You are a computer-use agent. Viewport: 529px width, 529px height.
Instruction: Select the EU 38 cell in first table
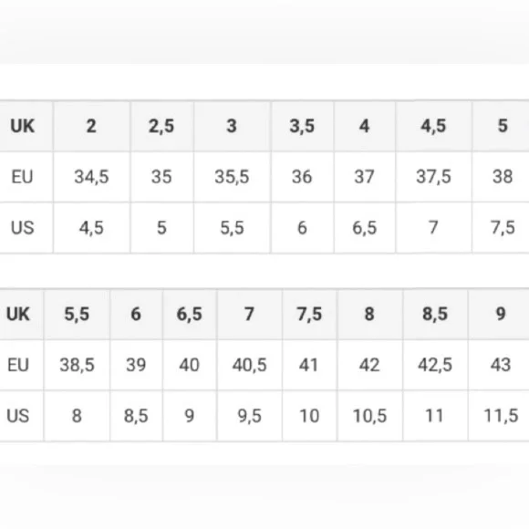tap(503, 177)
